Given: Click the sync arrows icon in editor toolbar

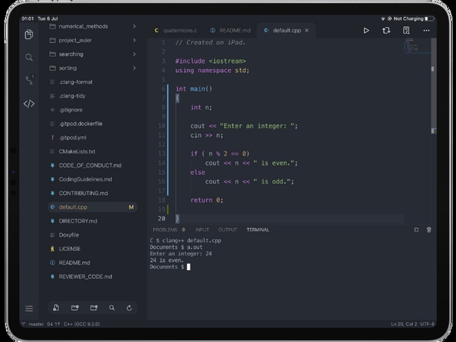Looking at the screenshot, I should pos(386,31).
